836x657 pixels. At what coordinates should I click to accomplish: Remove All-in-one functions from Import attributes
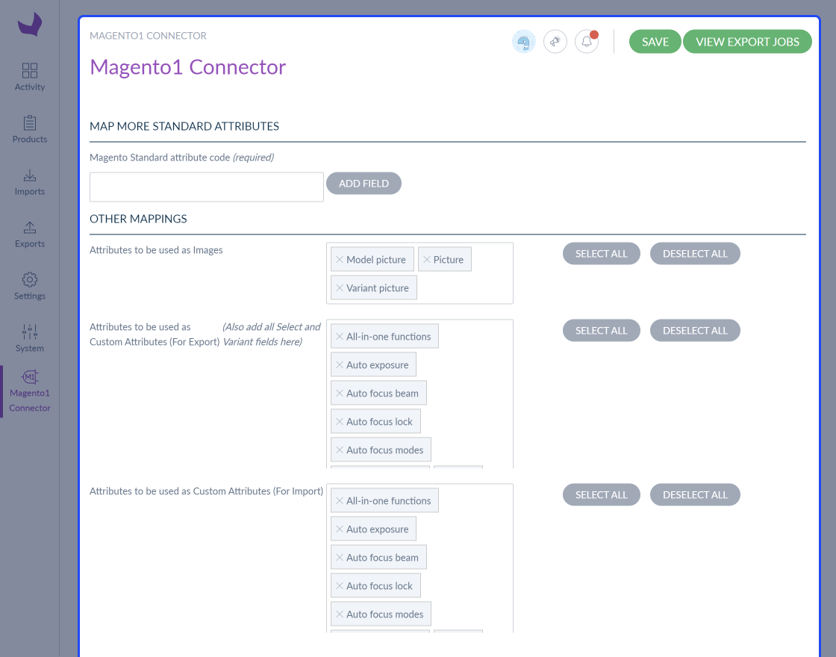(x=339, y=501)
